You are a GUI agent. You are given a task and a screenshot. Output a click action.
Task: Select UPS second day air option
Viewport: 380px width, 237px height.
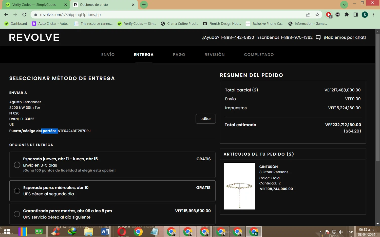(x=17, y=191)
